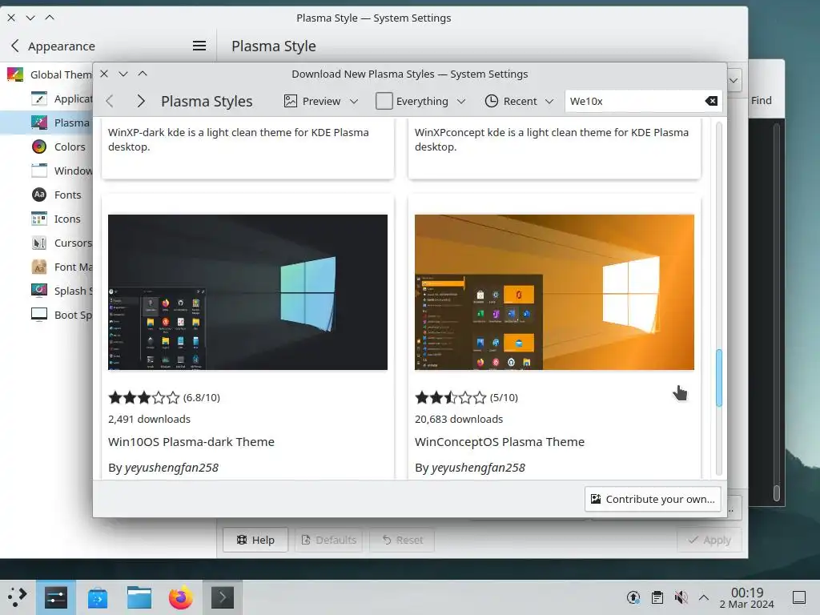The height and width of the screenshot is (615, 820).
Task: Click author yeyushengfan258 under Win10OS Plasma-dark
Action: [x=171, y=468]
